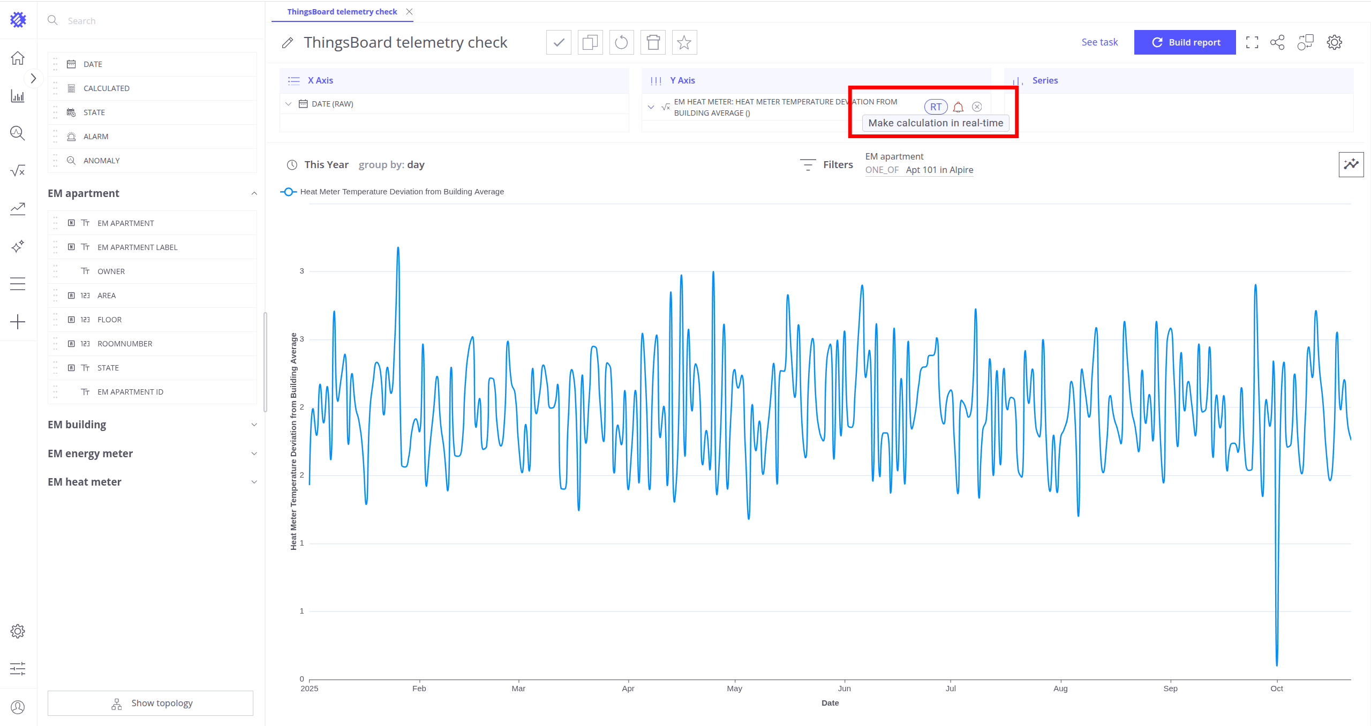Select the ThingsBoard telemetry check tab
The width and height of the screenshot is (1371, 726).
click(x=342, y=12)
